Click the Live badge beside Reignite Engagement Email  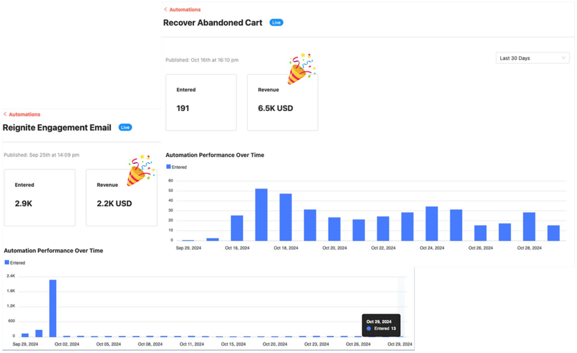click(125, 128)
